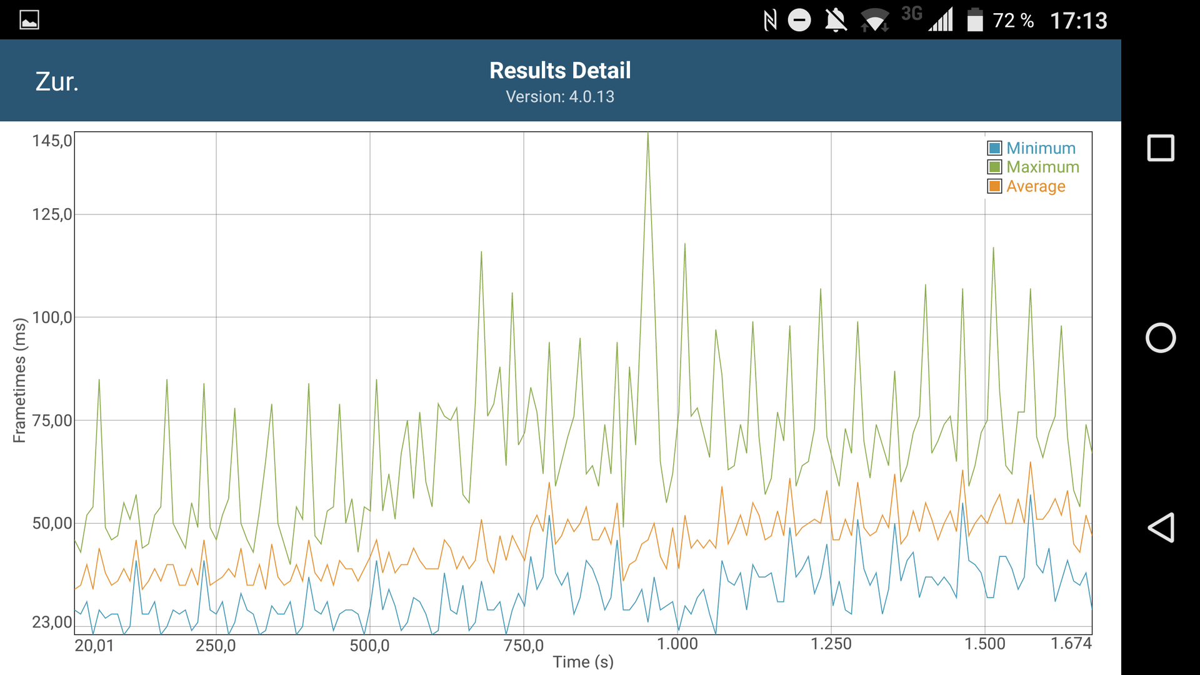Tap the image notification icon in status bar
The height and width of the screenshot is (675, 1200).
pos(29,20)
